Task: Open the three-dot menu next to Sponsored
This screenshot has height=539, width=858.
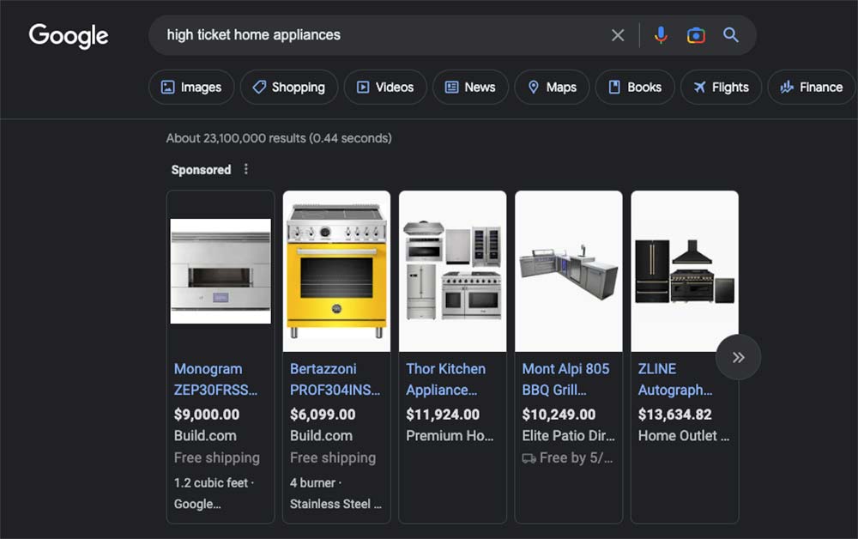Action: (x=246, y=169)
